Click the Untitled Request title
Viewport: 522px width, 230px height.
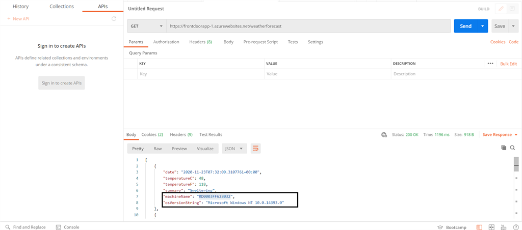[x=146, y=9]
